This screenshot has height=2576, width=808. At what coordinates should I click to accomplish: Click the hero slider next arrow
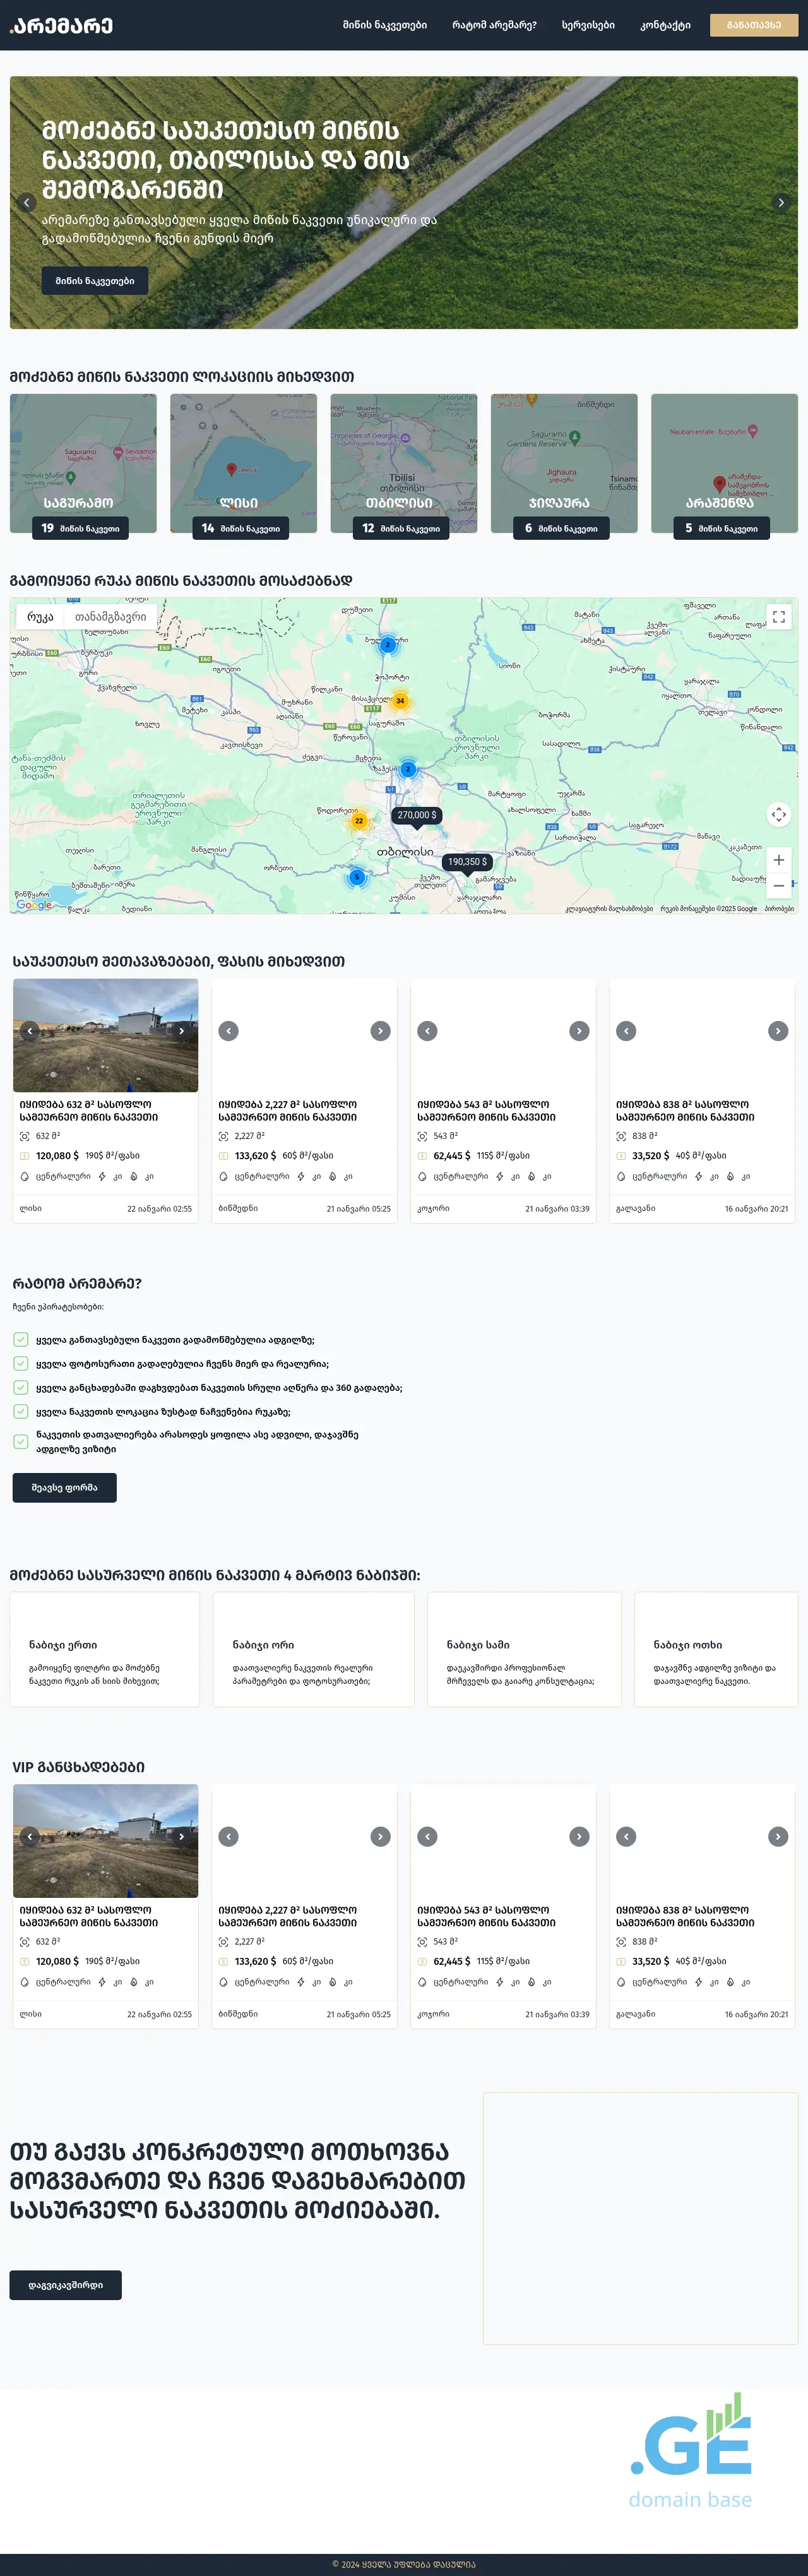click(x=781, y=202)
